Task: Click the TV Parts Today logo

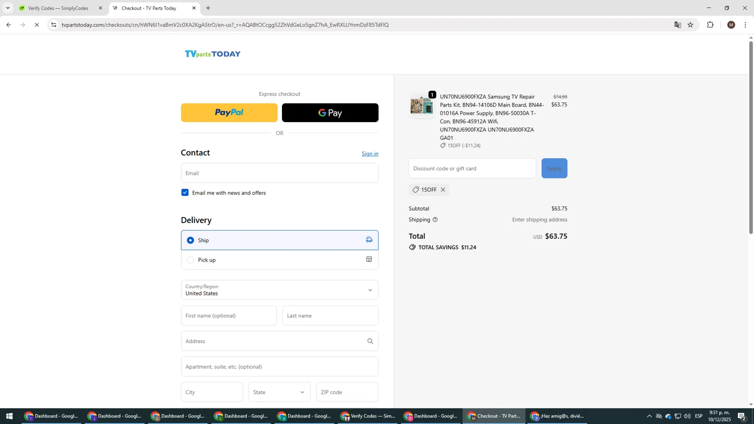Action: (213, 54)
